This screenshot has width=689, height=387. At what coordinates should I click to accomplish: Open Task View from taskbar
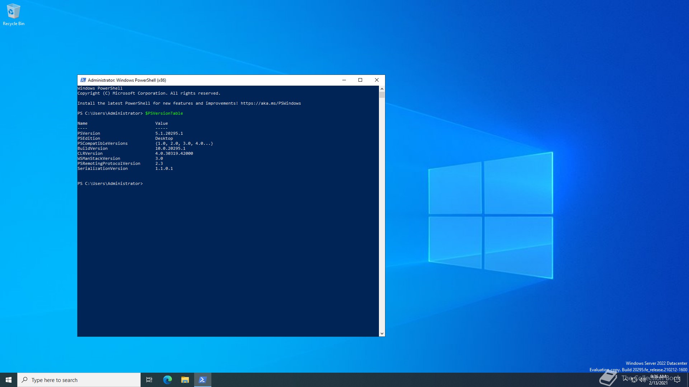pyautogui.click(x=149, y=380)
